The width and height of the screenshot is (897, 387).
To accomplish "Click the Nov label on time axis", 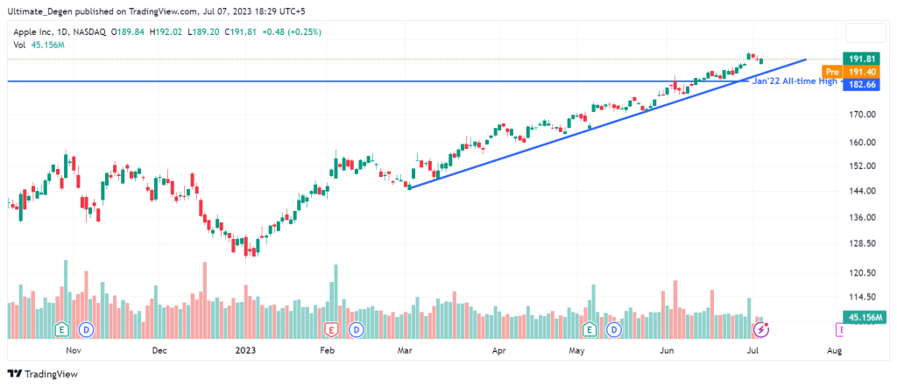I will point(73,350).
